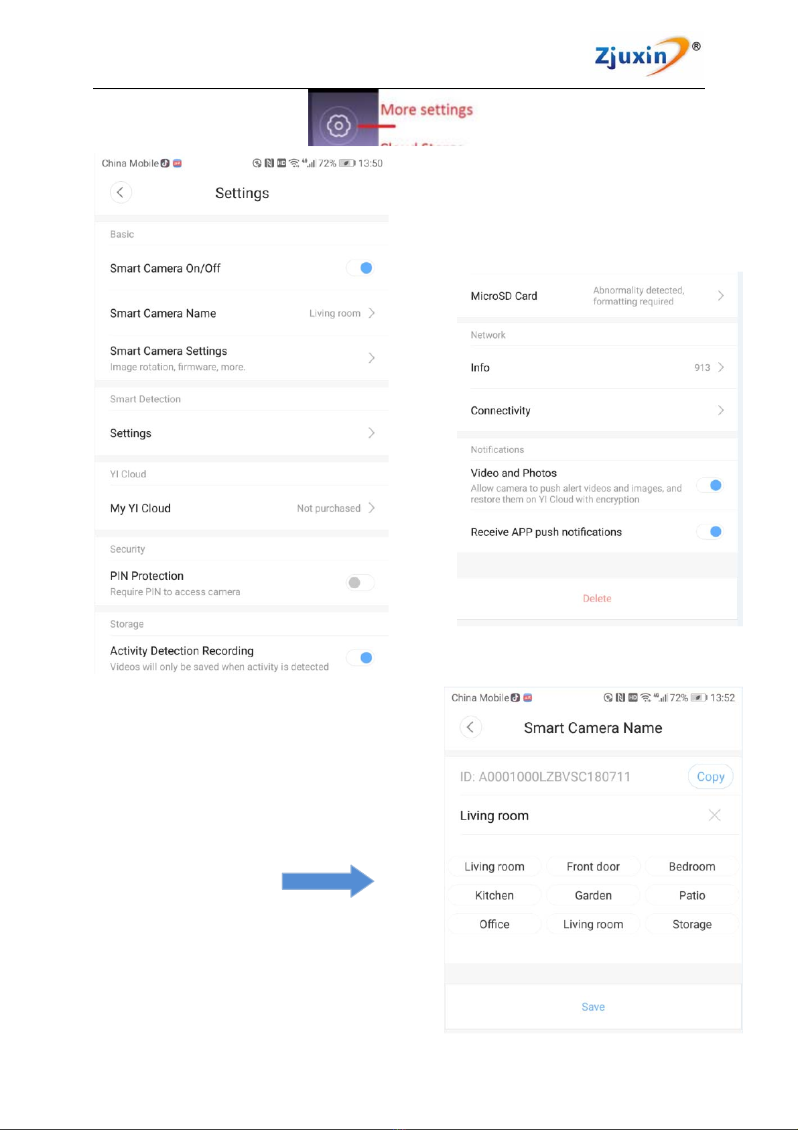Open Smart Camera Name chevron
Viewport: 798px width, 1130px height.
pos(372,313)
